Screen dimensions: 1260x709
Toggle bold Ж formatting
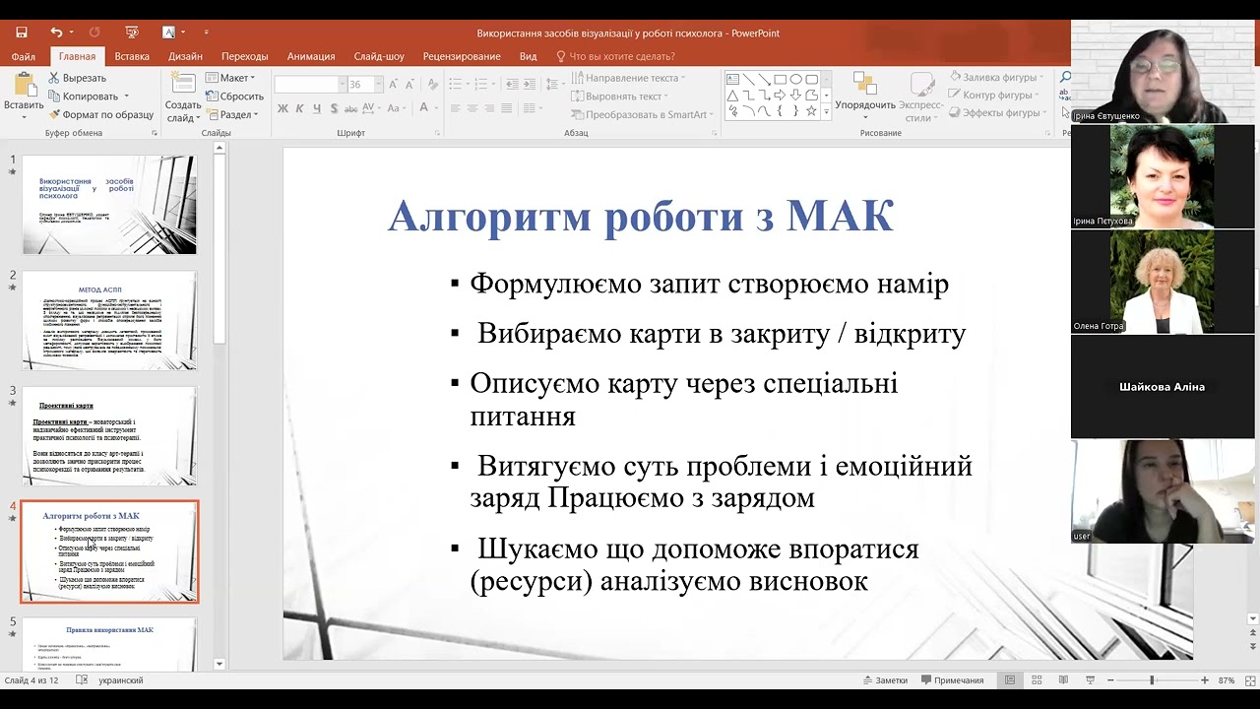coord(283,108)
